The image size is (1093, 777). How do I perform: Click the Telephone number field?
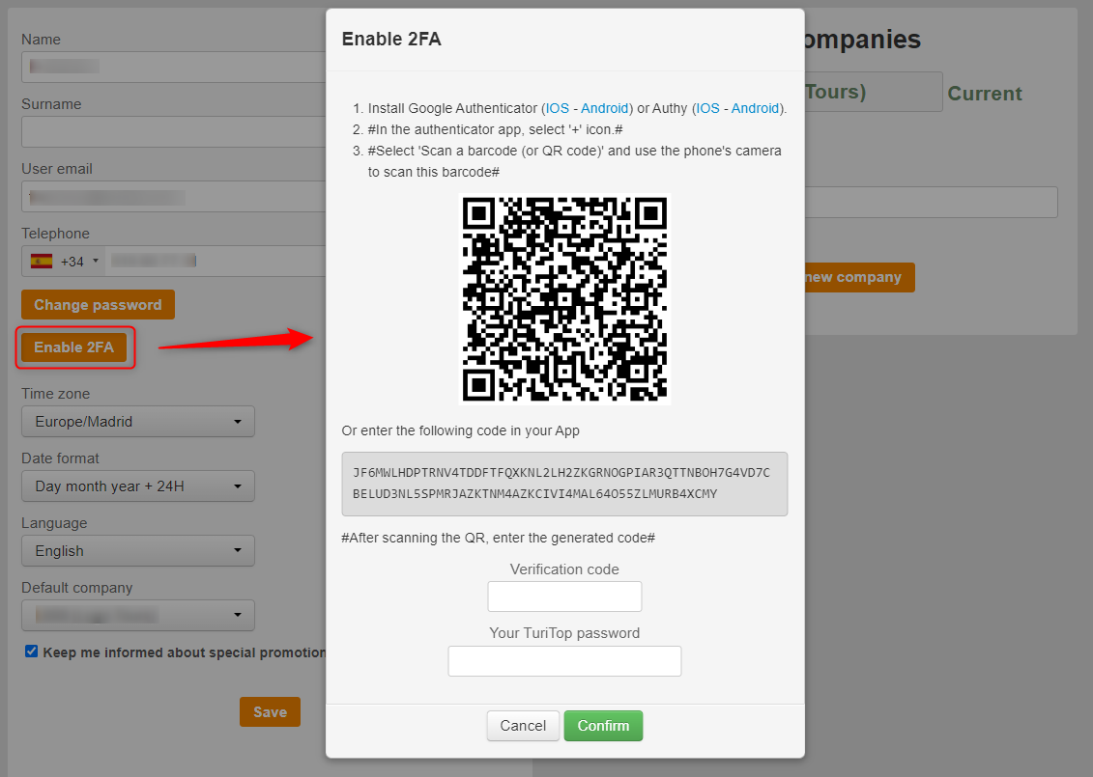[216, 261]
